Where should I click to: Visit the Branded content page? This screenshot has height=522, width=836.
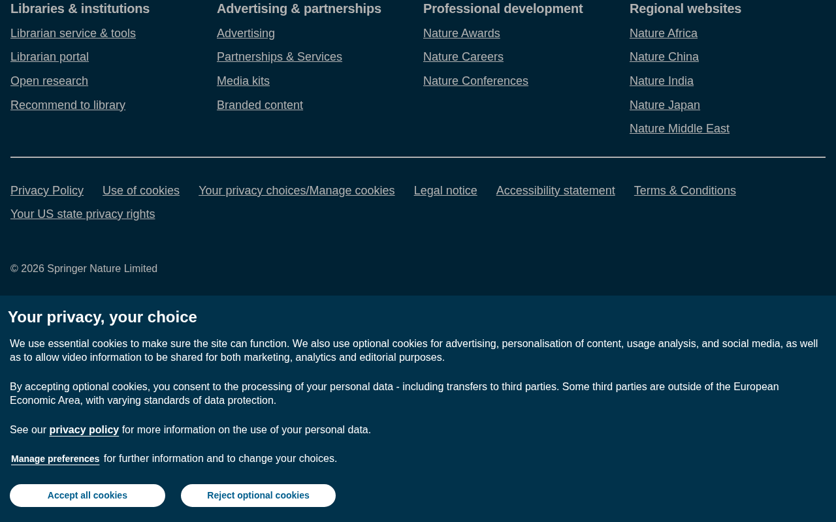(x=260, y=105)
